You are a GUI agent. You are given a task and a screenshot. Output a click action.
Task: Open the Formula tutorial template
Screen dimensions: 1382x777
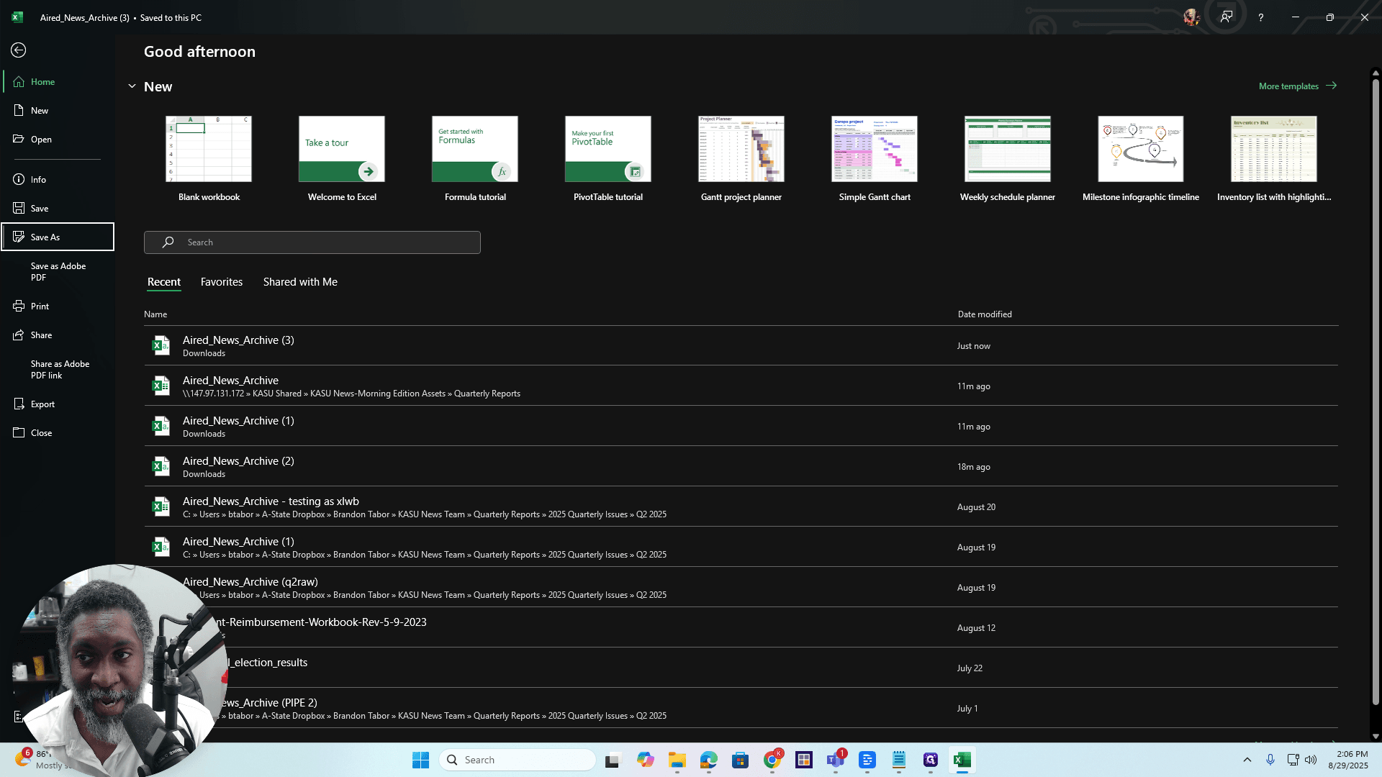pyautogui.click(x=475, y=159)
